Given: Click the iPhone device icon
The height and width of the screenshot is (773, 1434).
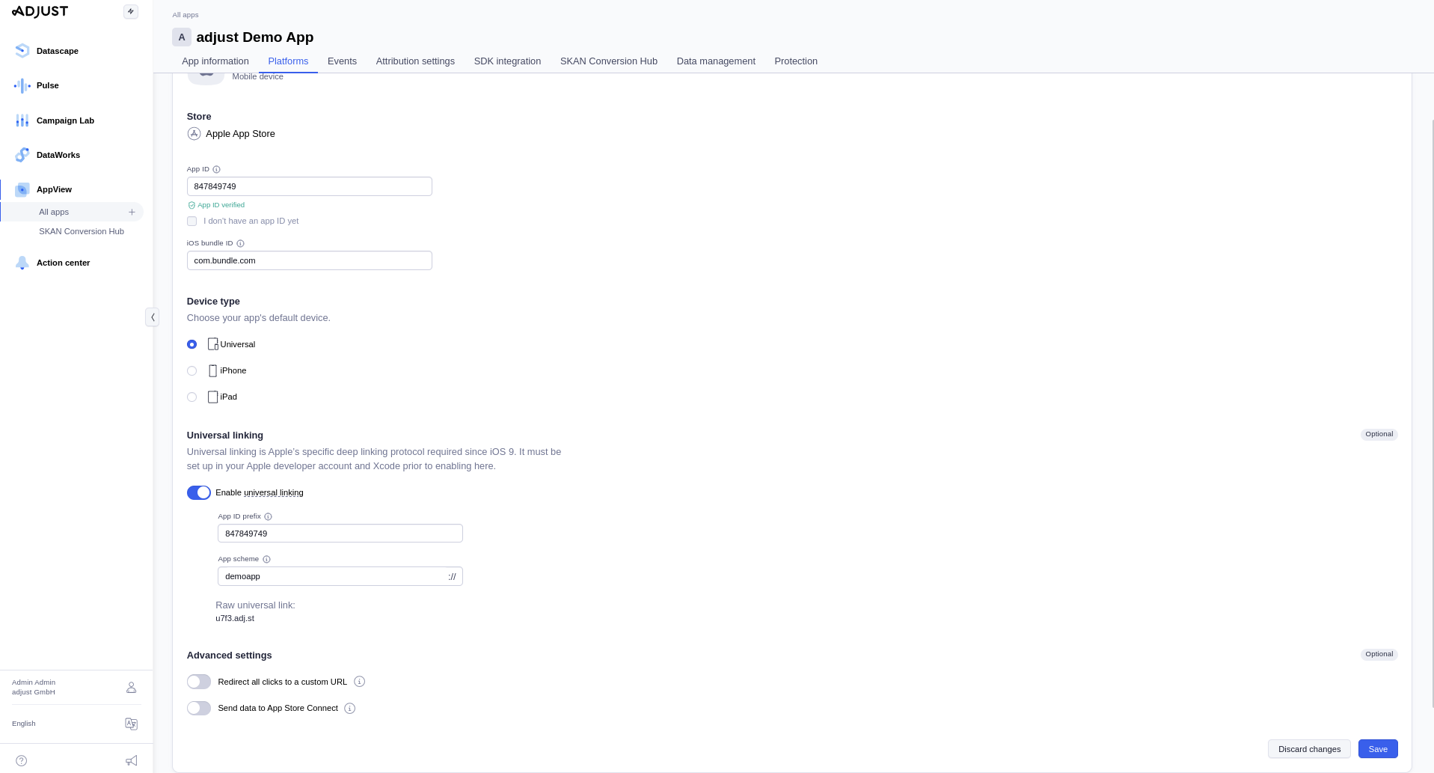Looking at the screenshot, I should coord(213,370).
